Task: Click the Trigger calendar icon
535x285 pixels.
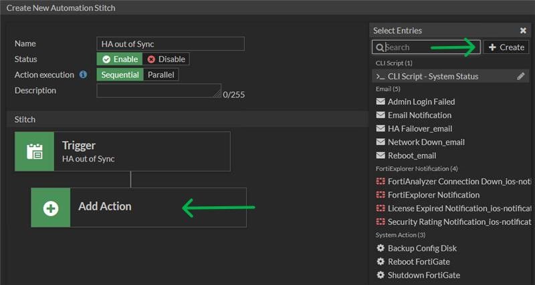Action: (x=34, y=151)
